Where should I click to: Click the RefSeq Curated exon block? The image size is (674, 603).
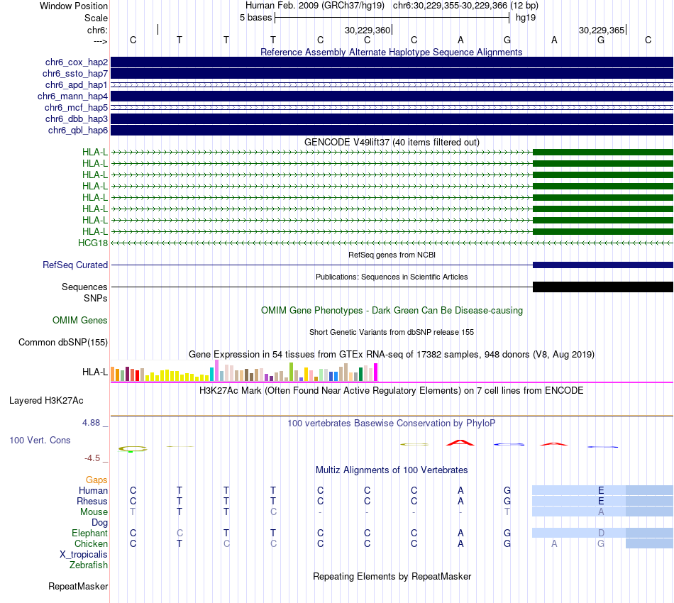click(x=603, y=265)
